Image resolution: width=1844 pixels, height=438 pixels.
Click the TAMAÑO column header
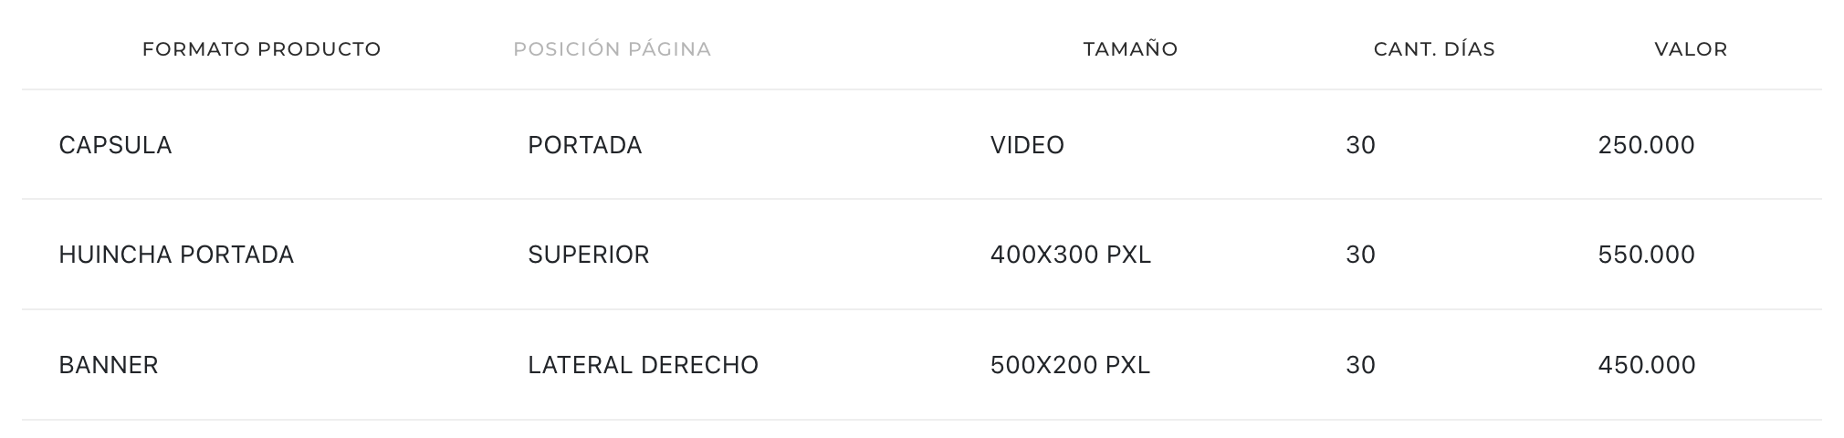pyautogui.click(x=1131, y=49)
